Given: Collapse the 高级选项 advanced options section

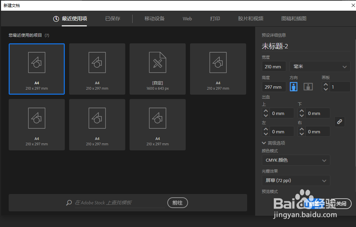Looking at the screenshot, I should 274,143.
